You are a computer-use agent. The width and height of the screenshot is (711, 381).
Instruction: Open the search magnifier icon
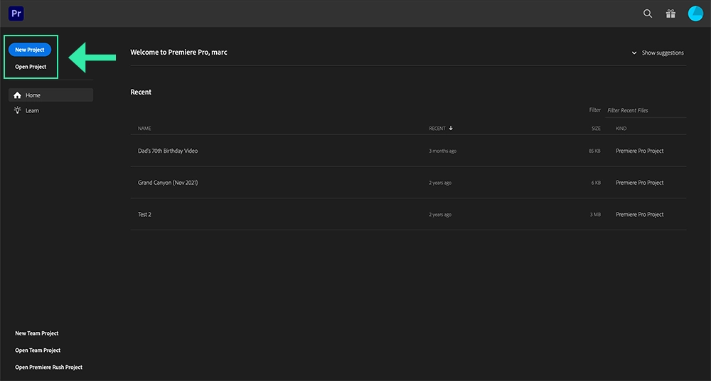point(648,14)
